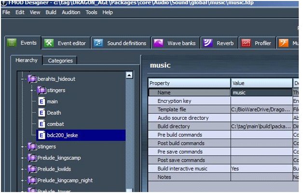Viewport: 303px width, 193px height.
Task: Click the Wave banks icon
Action: (x=158, y=43)
